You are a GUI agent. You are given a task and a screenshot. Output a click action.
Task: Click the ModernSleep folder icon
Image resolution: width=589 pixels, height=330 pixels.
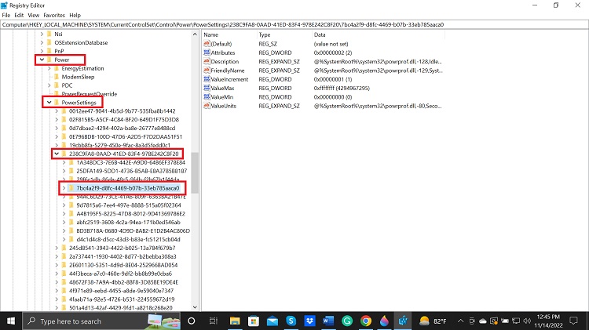coord(56,77)
